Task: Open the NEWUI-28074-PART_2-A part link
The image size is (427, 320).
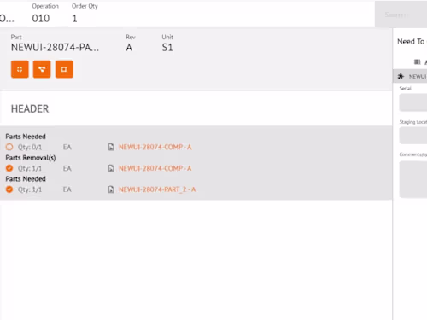Action: click(157, 189)
